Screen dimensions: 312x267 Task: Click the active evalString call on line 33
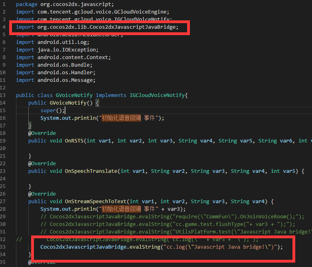pyautogui.click(x=162, y=247)
